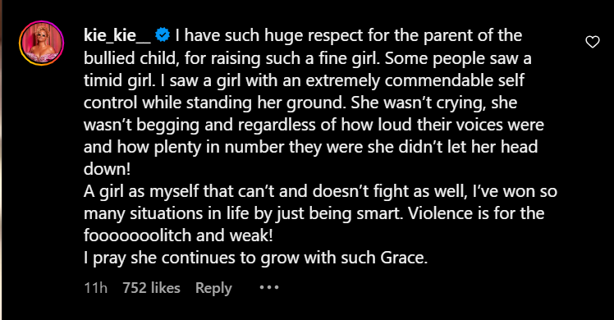Open kie_kie__ profile picture
This screenshot has height=320, width=614.
pyautogui.click(x=41, y=43)
